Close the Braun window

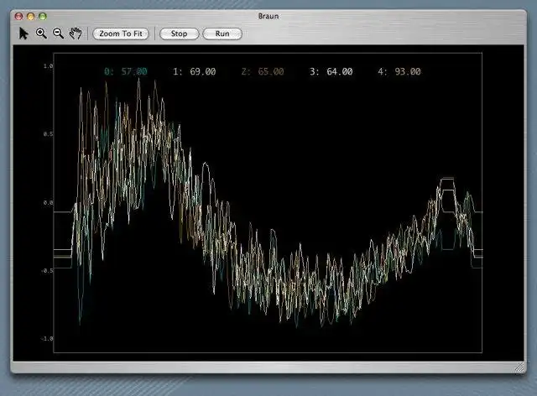(18, 16)
